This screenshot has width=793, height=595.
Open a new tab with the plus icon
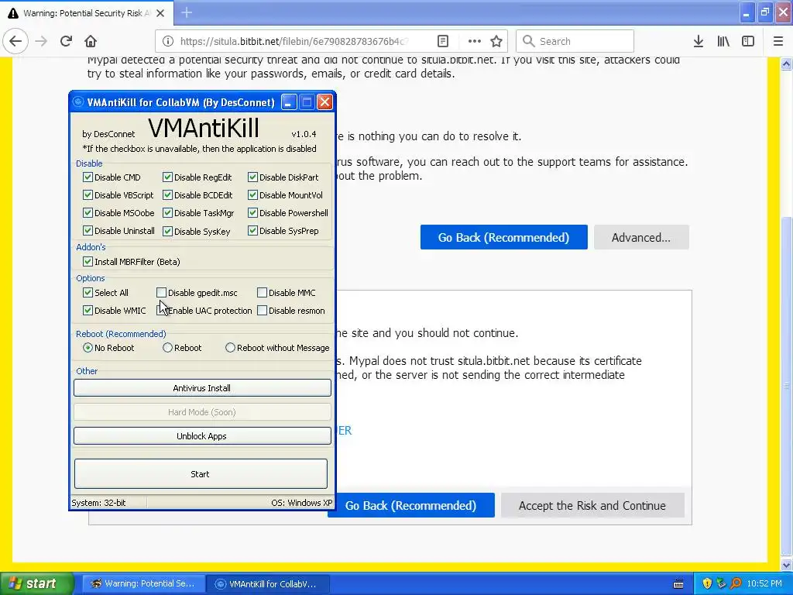coord(187,12)
